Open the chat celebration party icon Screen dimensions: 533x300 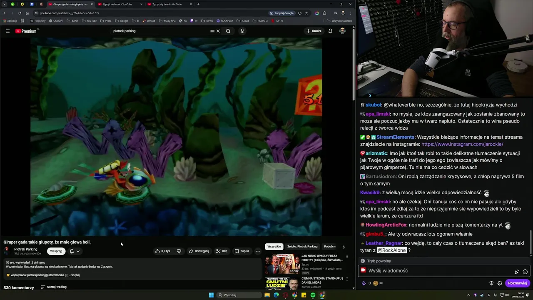click(517, 272)
